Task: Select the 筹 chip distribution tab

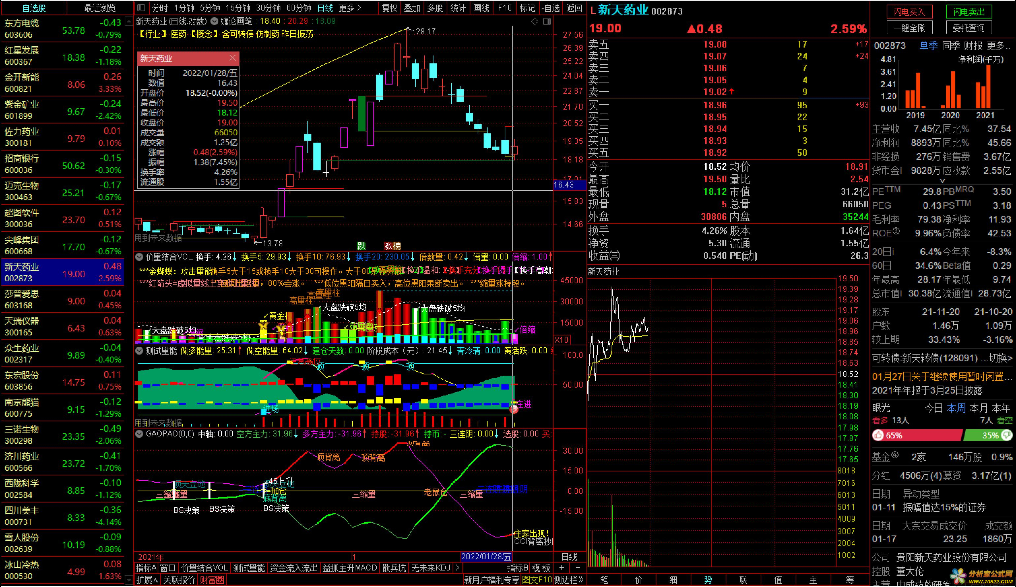Action: coord(850,580)
